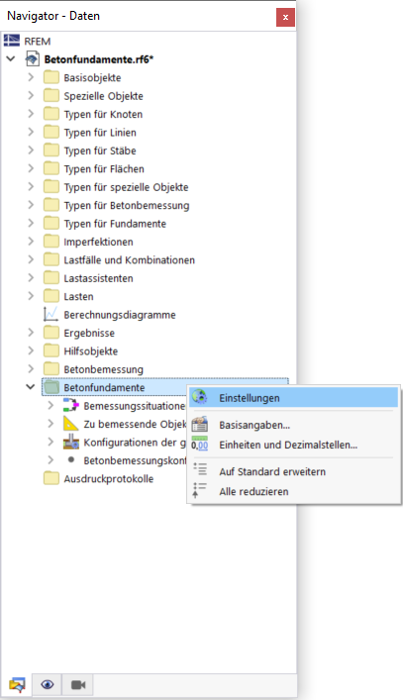403x700 pixels.
Task: Expand the Konfigurationen der node
Action: [50, 442]
